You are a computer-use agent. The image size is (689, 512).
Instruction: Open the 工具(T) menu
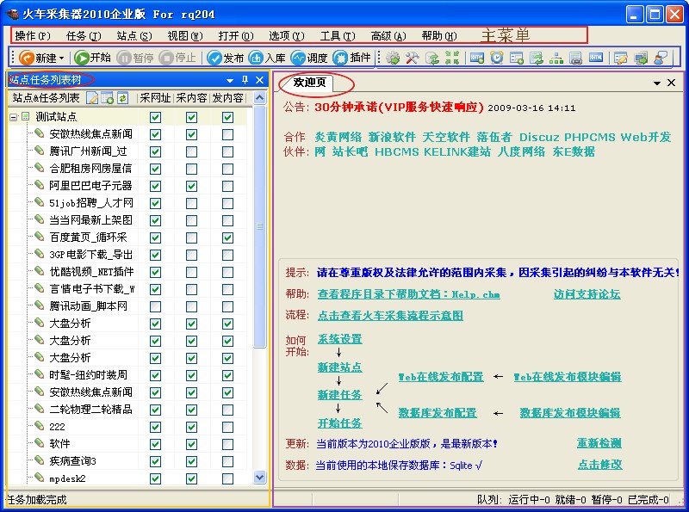point(338,35)
